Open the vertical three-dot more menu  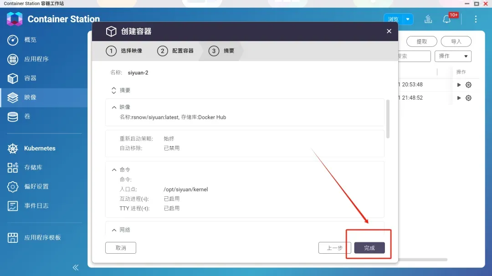pyautogui.click(x=476, y=19)
